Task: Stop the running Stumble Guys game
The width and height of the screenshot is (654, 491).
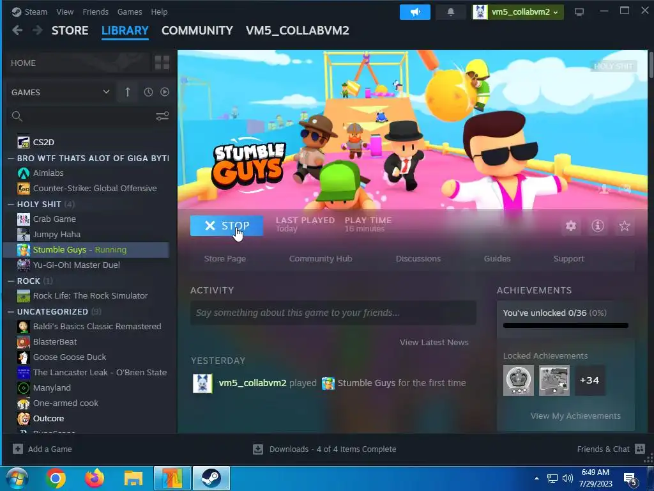Action: point(227,226)
